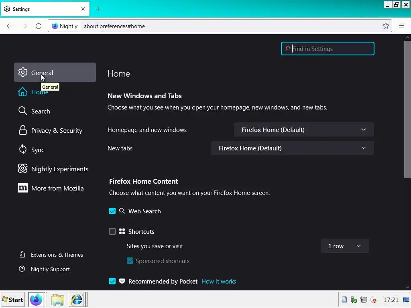Open the Search settings category
Image resolution: width=411 pixels, height=308 pixels.
55,111
